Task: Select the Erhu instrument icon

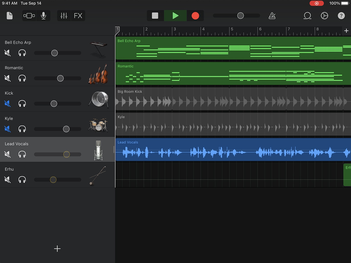Action: pos(98,176)
